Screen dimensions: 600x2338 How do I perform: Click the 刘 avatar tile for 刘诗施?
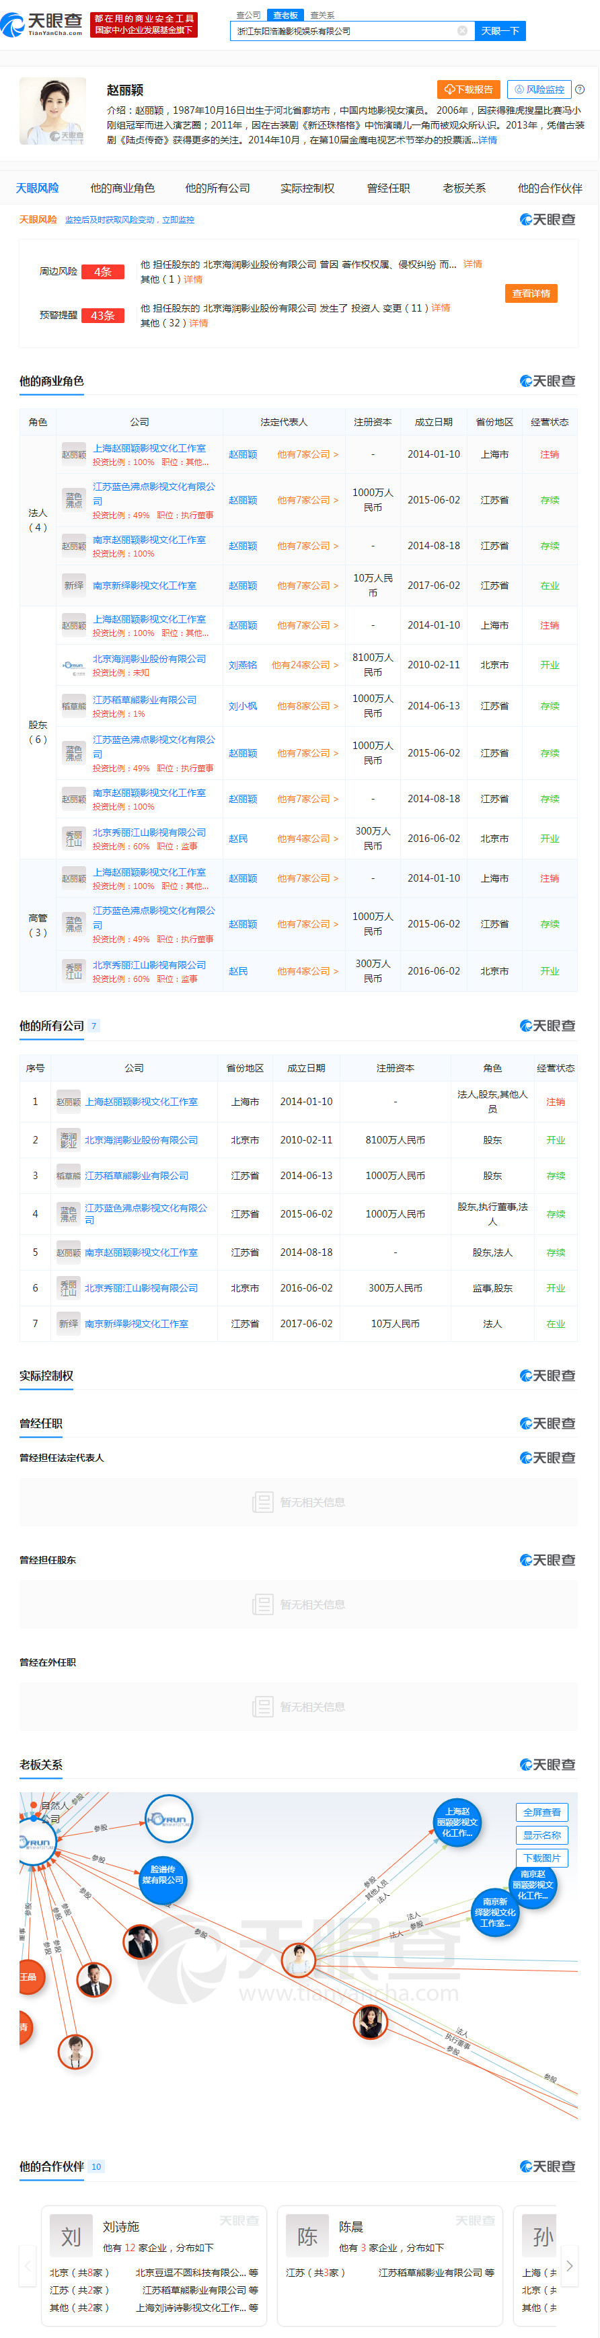point(71,2237)
